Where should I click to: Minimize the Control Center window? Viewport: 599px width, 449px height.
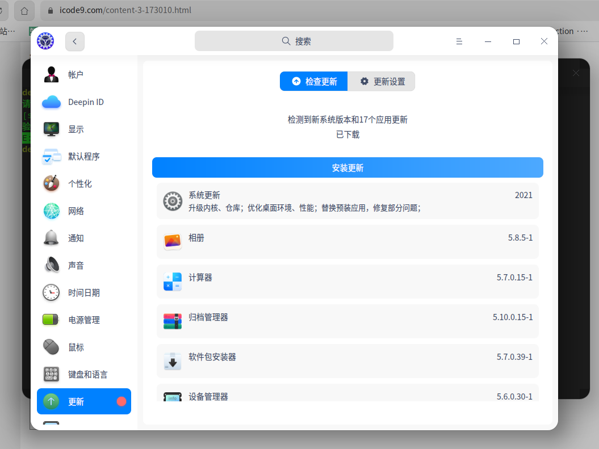tap(488, 41)
